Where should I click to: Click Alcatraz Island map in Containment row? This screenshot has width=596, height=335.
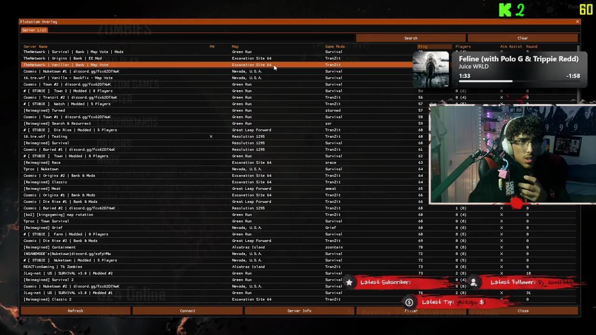coord(248,247)
